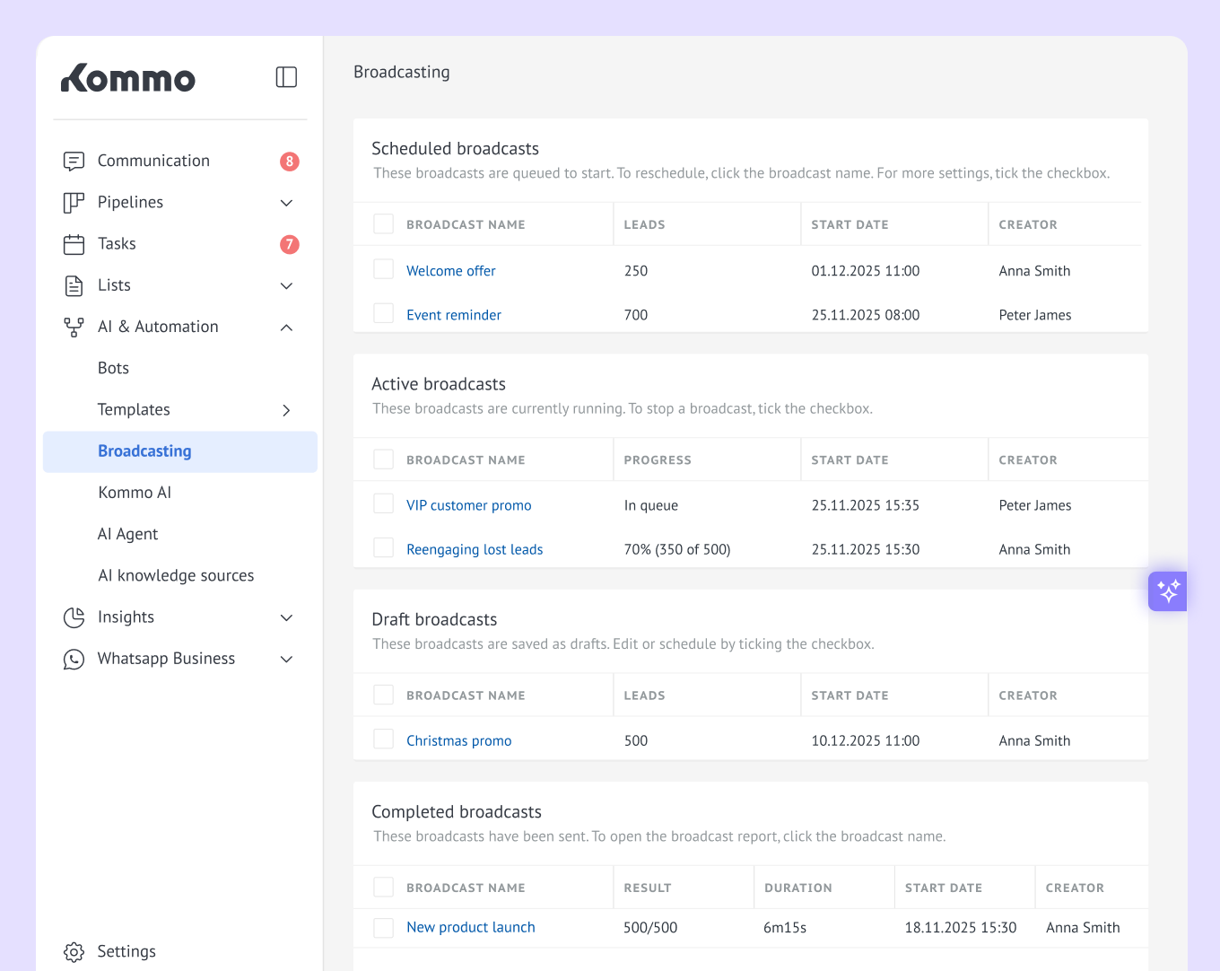
Task: Open the Event reminder broadcast link
Action: (x=453, y=315)
